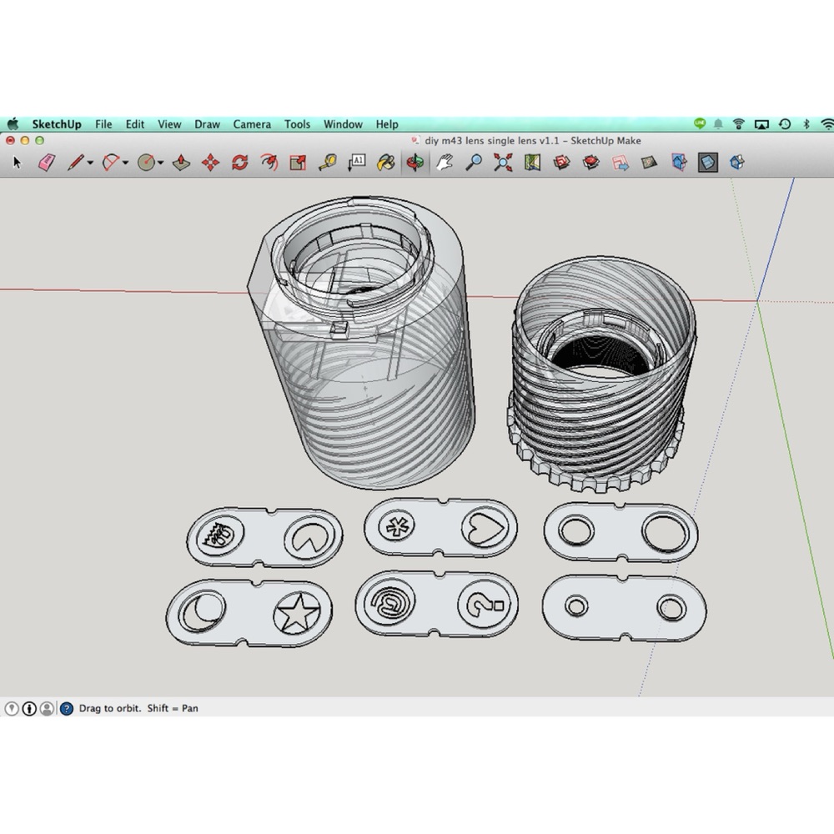Expand the Arc tool dropdown arrow
The height and width of the screenshot is (834, 834).
click(x=126, y=163)
